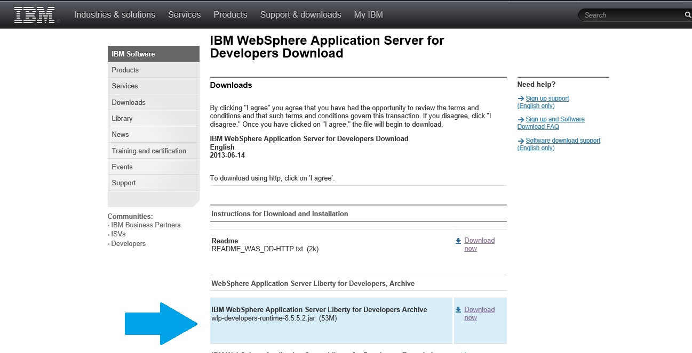
Task: Click arrow icon beside Software Download FAQ
Action: [521, 119]
